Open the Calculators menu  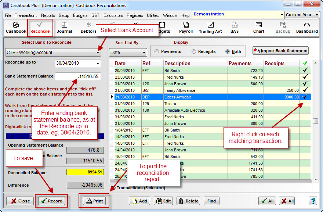(x=113, y=15)
